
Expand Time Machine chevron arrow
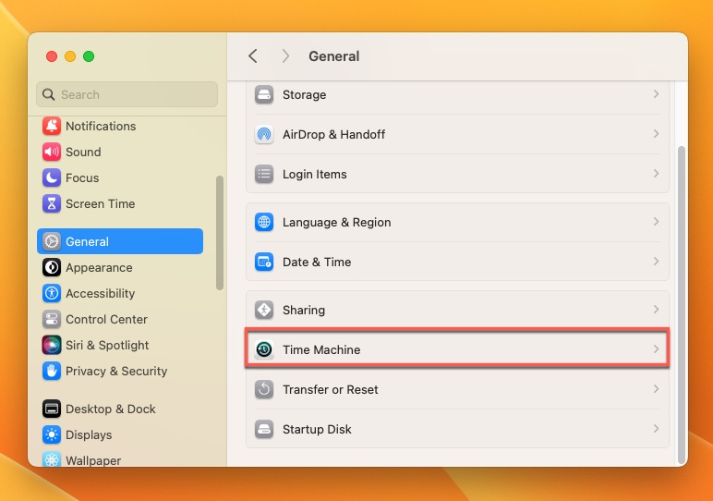pos(656,349)
